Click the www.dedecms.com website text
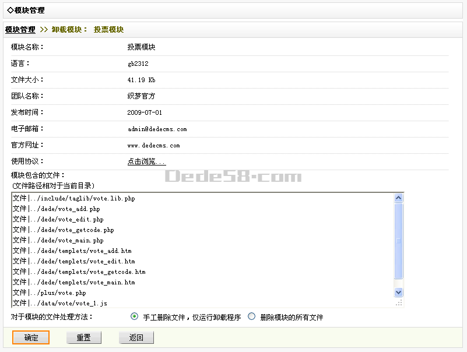 click(153, 145)
